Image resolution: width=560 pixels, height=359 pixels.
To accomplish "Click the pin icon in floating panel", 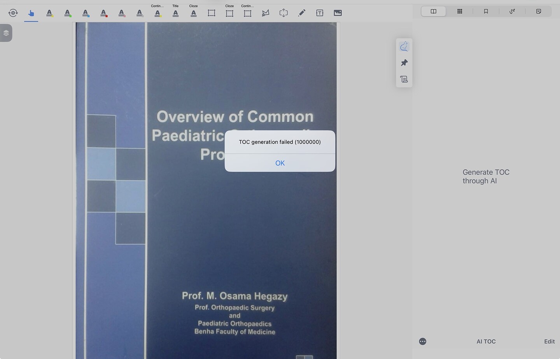I will point(404,62).
